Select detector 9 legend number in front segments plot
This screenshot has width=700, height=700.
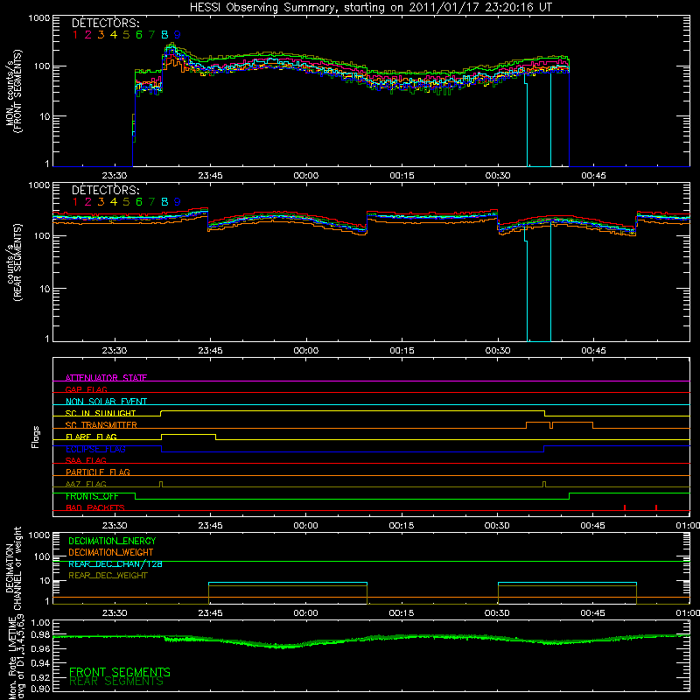coord(178,35)
